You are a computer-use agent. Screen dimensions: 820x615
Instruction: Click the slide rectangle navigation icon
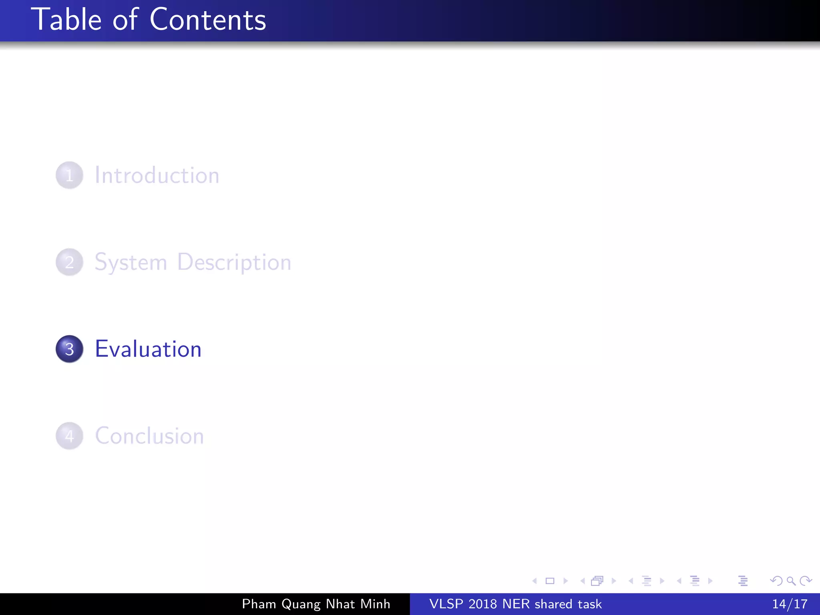coord(550,581)
